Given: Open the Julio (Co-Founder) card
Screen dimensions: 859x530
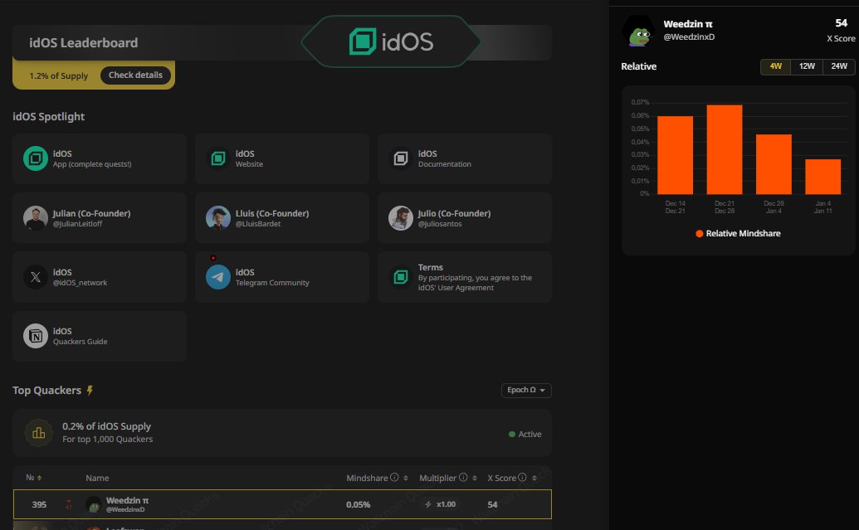Looking at the screenshot, I should coord(465,218).
